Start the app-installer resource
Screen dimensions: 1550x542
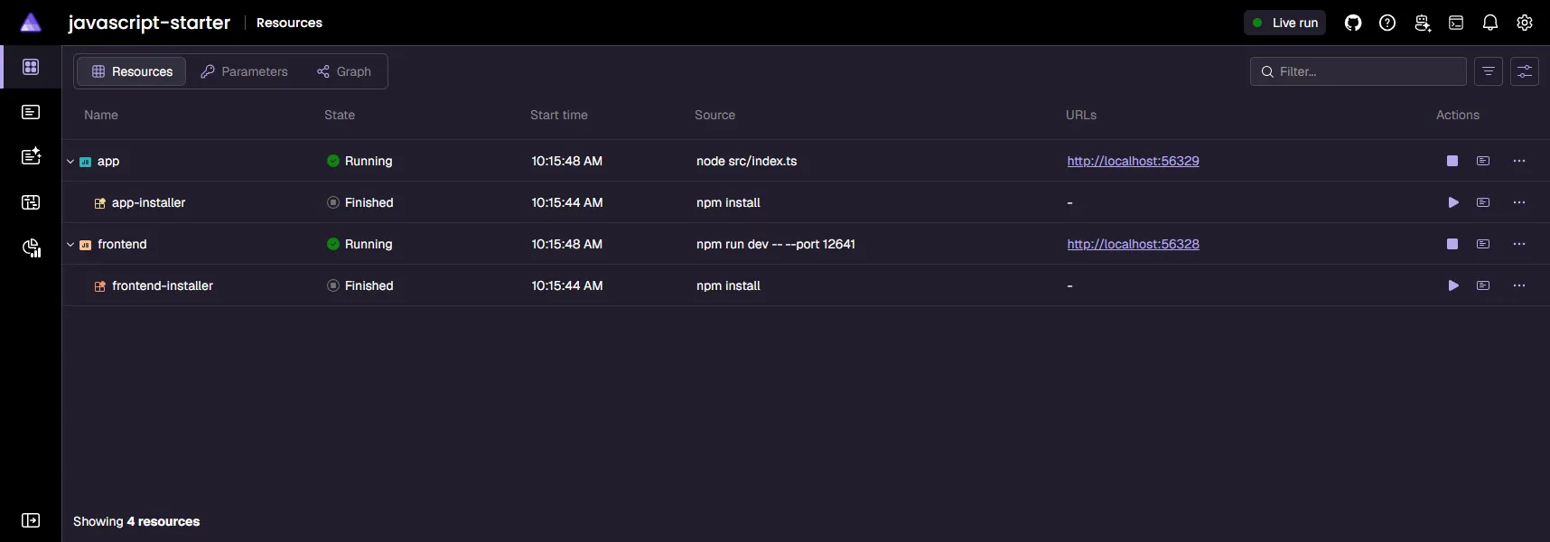click(1453, 202)
